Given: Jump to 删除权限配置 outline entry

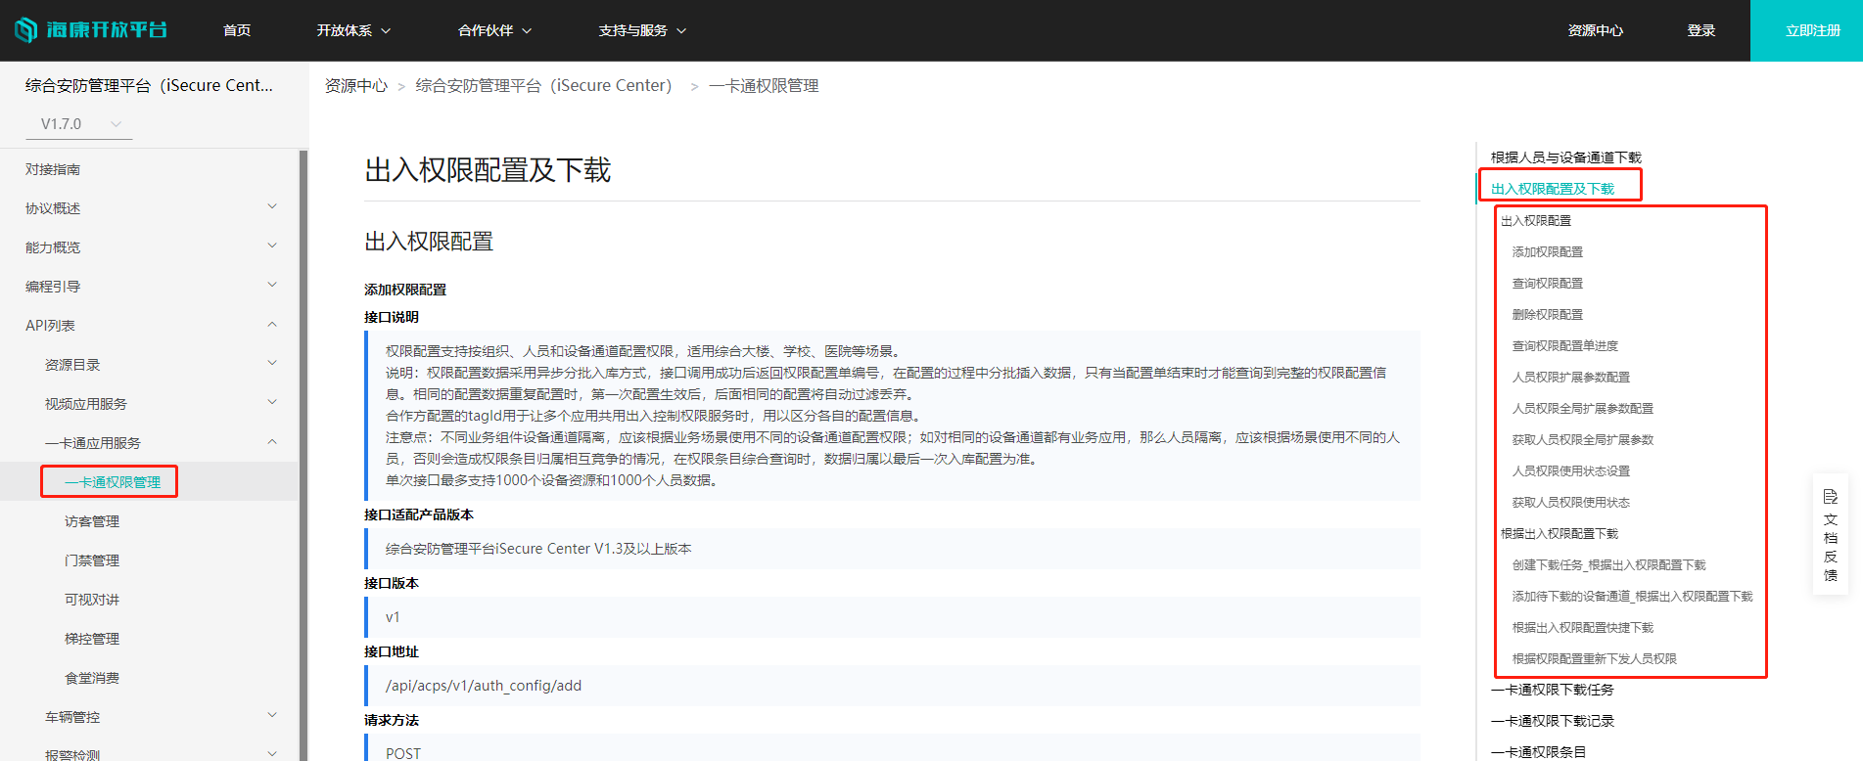Looking at the screenshot, I should point(1548,315).
